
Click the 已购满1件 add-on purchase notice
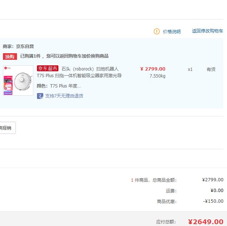point(64,56)
